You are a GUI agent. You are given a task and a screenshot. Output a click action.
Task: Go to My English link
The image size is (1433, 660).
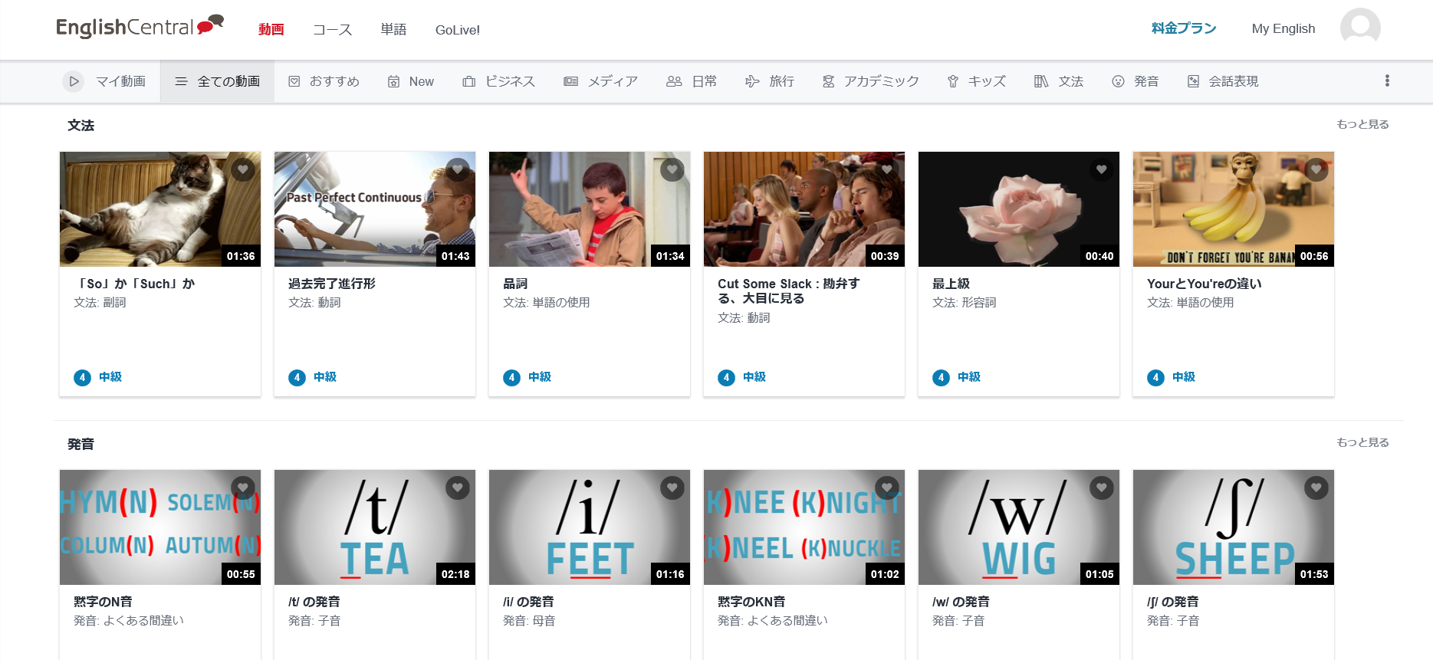1283,28
